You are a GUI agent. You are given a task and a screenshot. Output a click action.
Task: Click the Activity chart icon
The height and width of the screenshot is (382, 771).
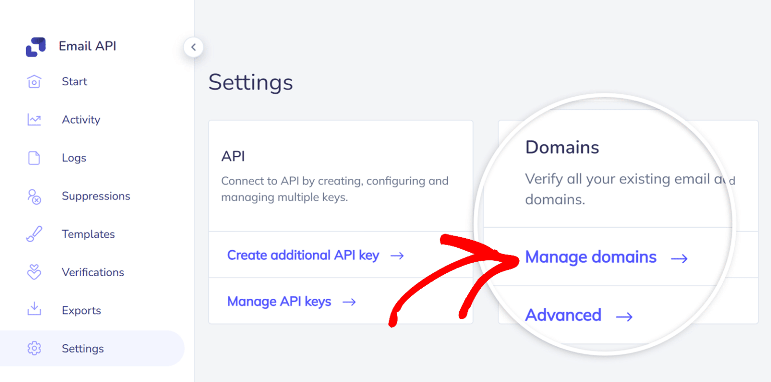click(34, 120)
